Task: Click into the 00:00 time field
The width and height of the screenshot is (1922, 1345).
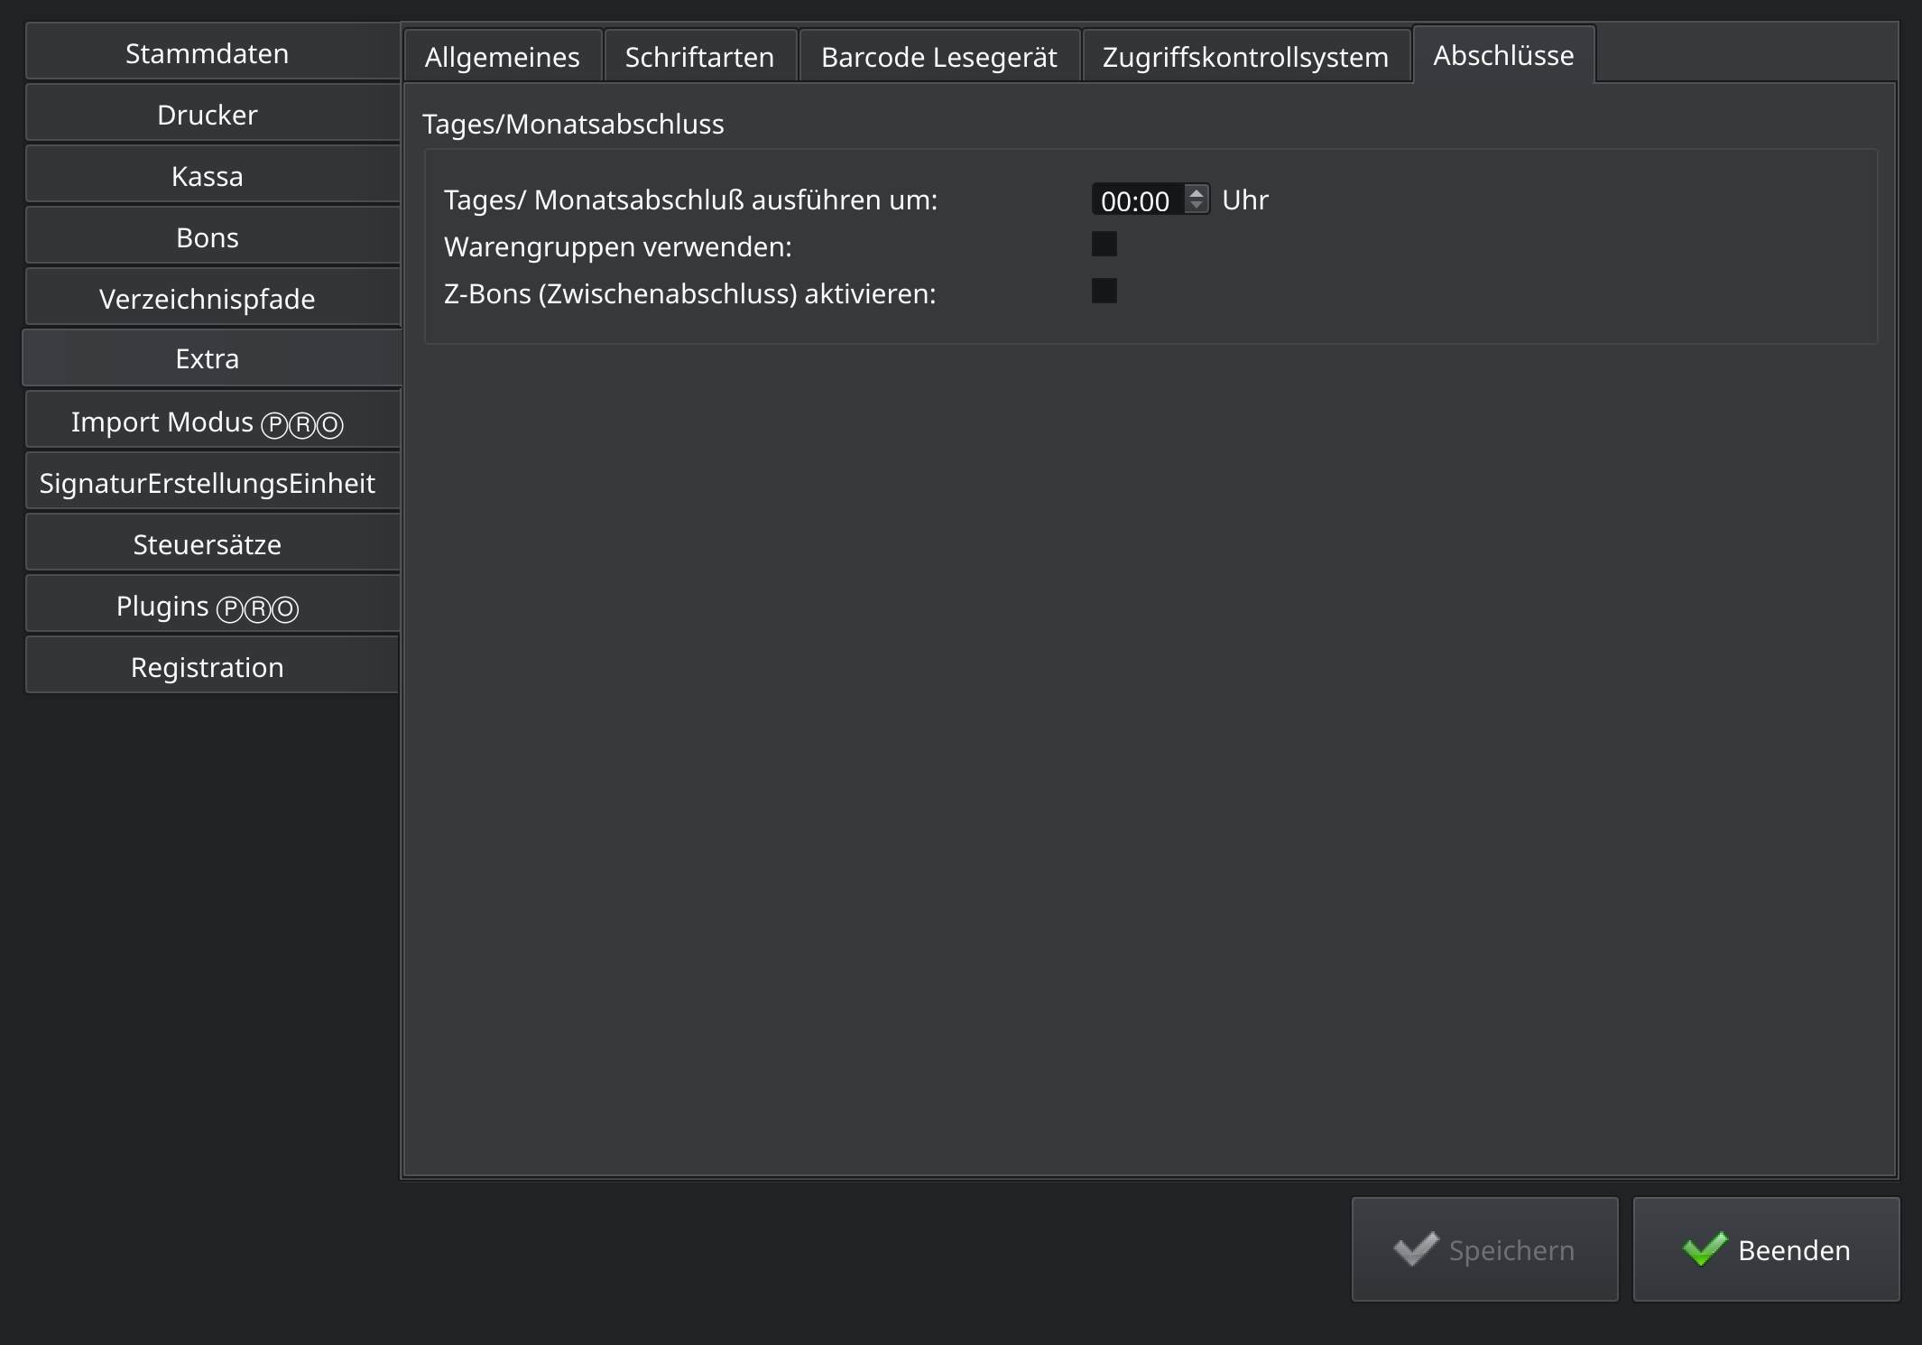Action: [1138, 199]
